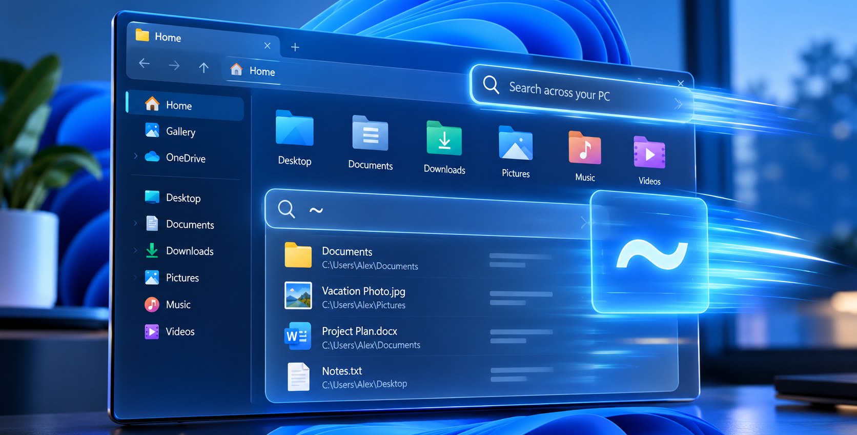857x435 pixels.
Task: Click the large tilde key tile
Action: [650, 252]
